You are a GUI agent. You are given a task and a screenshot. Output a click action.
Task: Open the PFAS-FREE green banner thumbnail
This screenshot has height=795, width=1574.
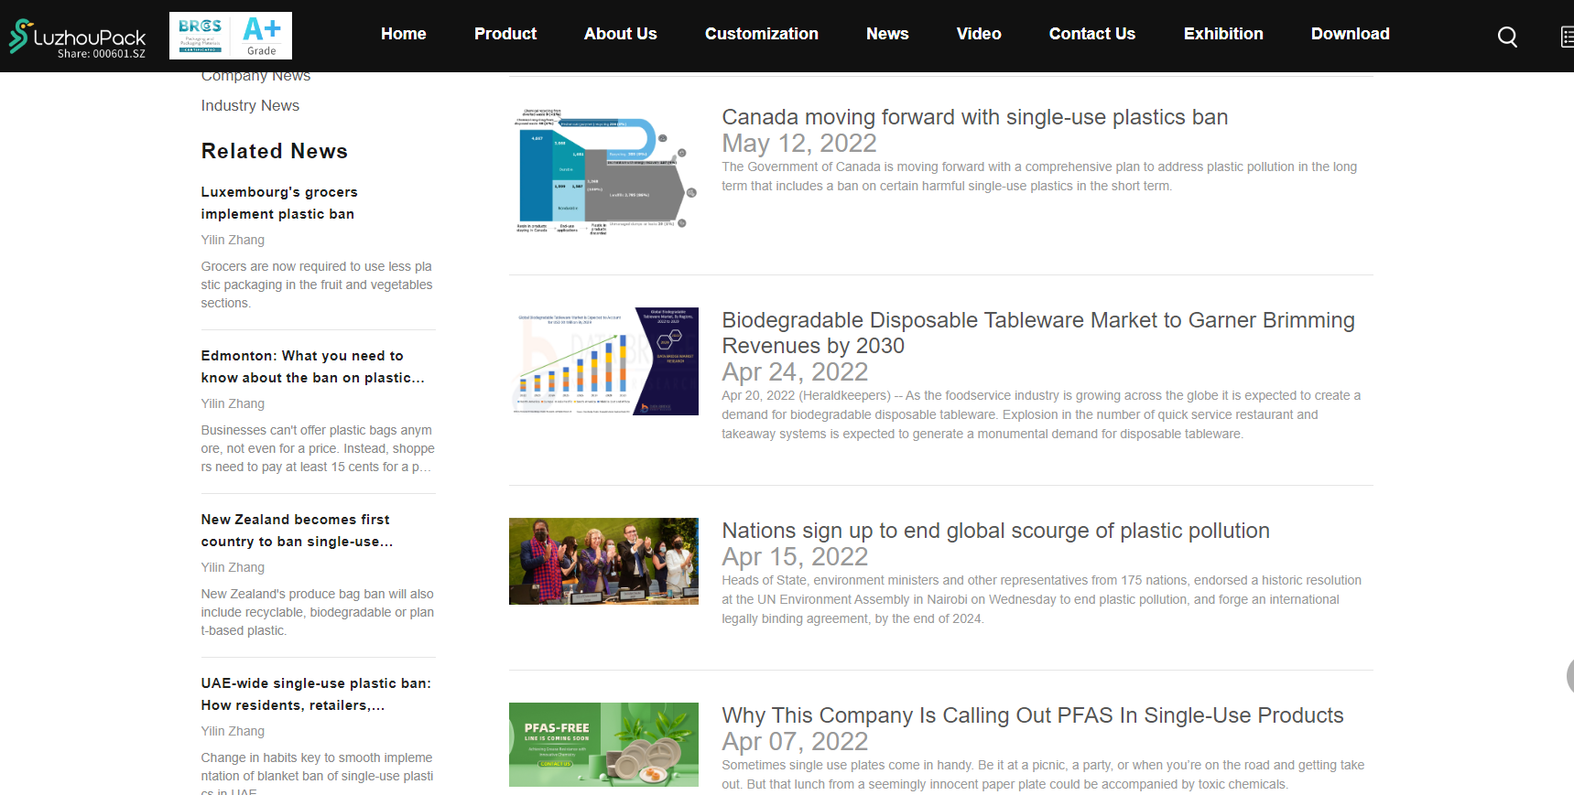pos(603,744)
